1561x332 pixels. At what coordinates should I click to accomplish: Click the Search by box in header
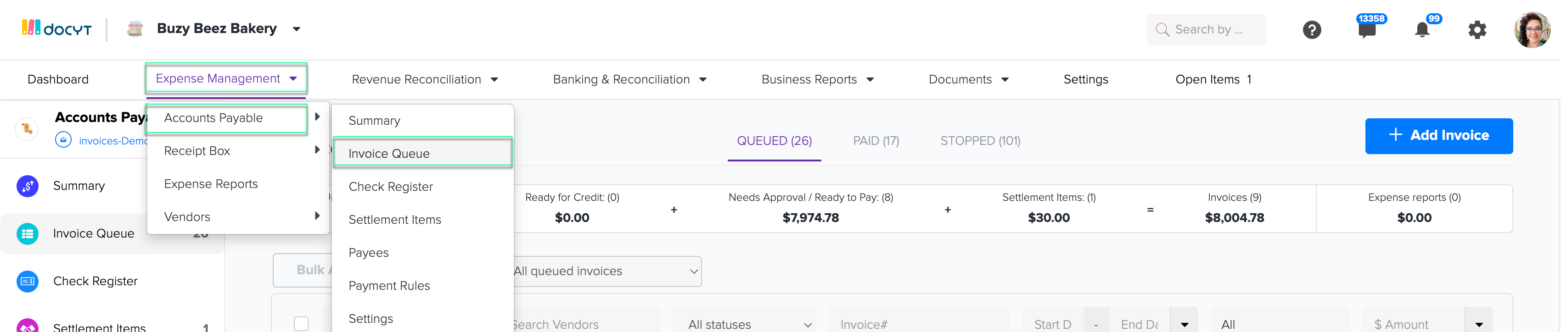(1206, 30)
